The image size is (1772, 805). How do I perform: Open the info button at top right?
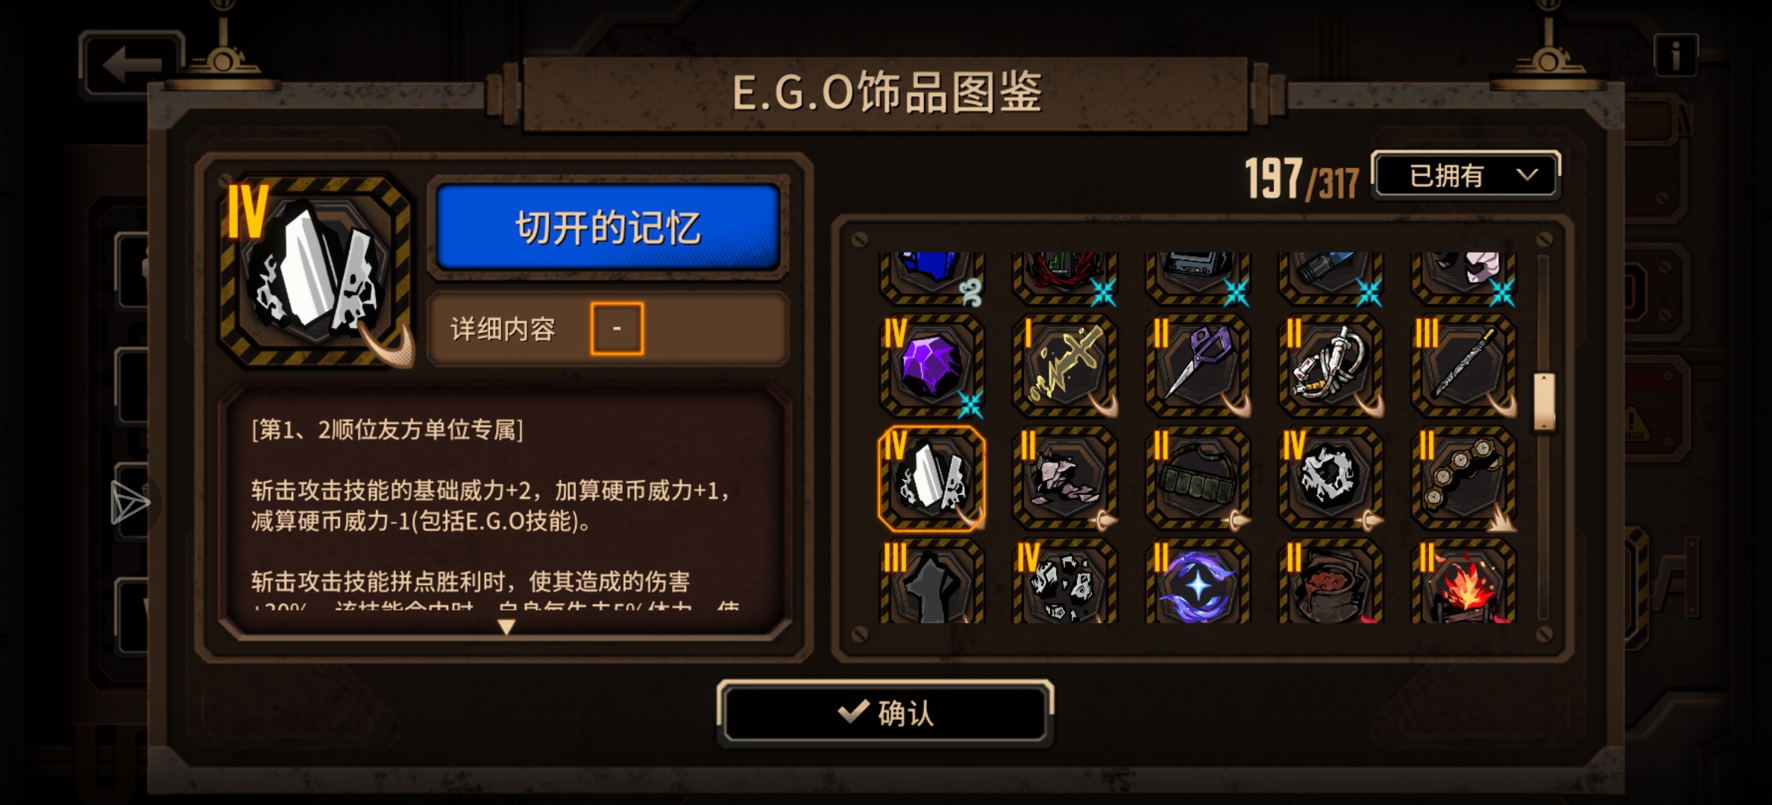(1675, 55)
